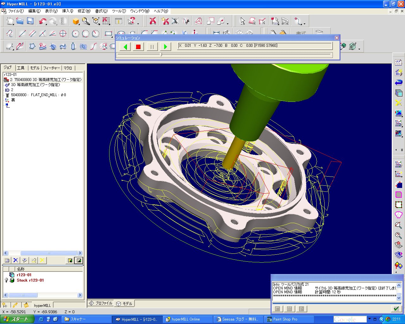Click the open folder icon in toolbar
Screen dimensions: 405x324
(x=20, y=21)
